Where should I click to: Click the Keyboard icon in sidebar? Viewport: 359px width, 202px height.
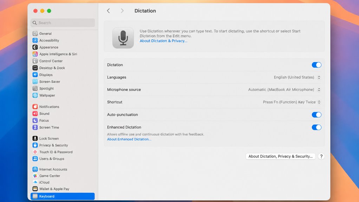click(x=35, y=196)
